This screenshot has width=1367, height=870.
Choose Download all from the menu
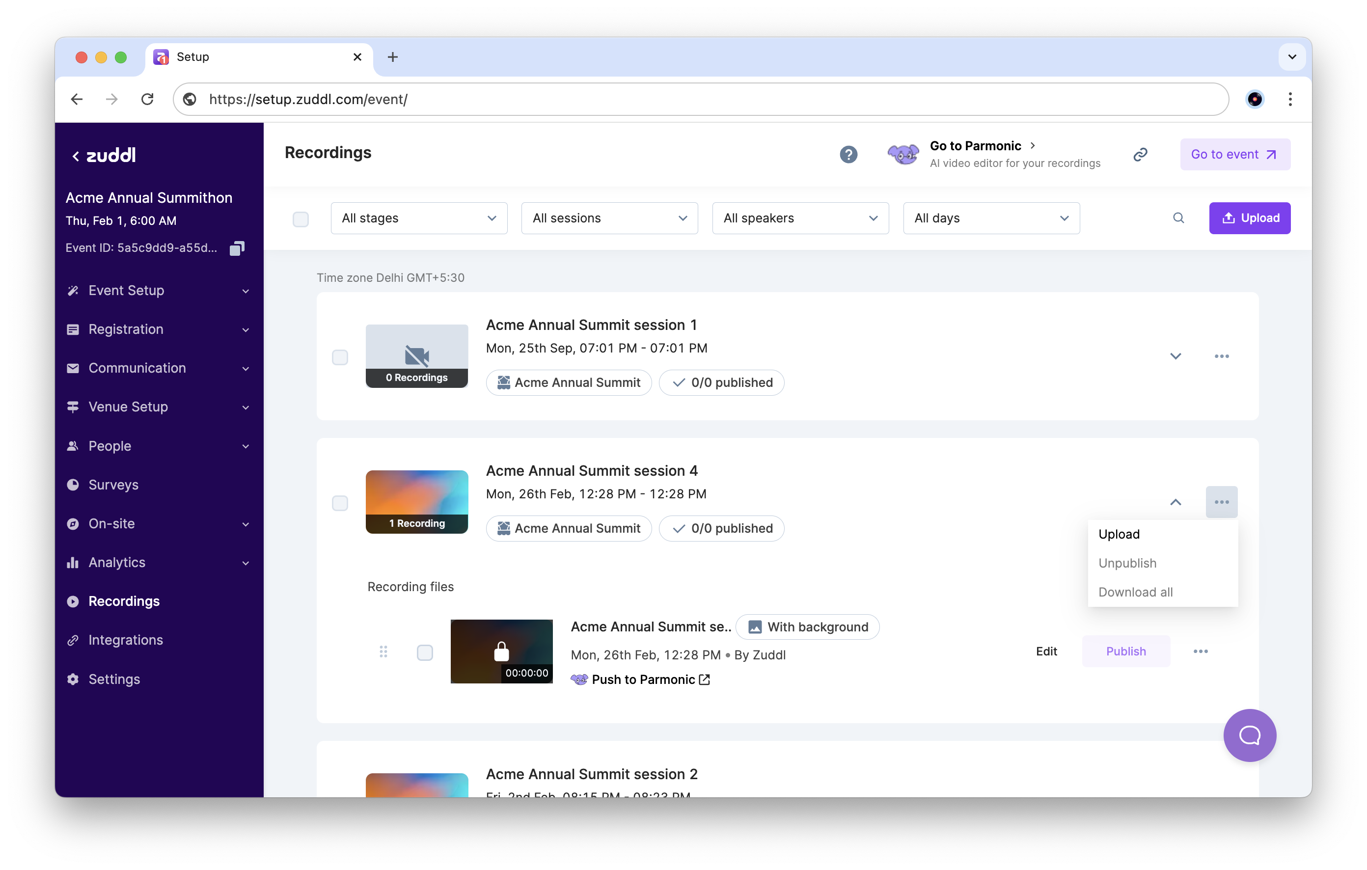coord(1135,592)
